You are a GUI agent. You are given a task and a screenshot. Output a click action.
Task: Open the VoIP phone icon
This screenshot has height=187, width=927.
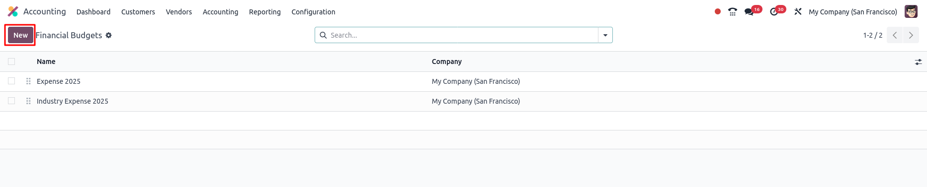pos(733,11)
